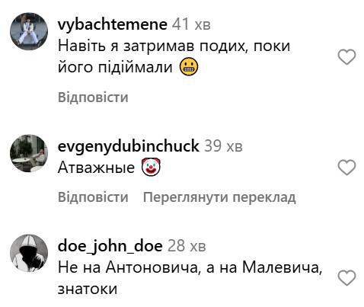This screenshot has width=364, height=307.
Task: Like doe_john_doe's comment about Малевича
Action: tap(346, 278)
